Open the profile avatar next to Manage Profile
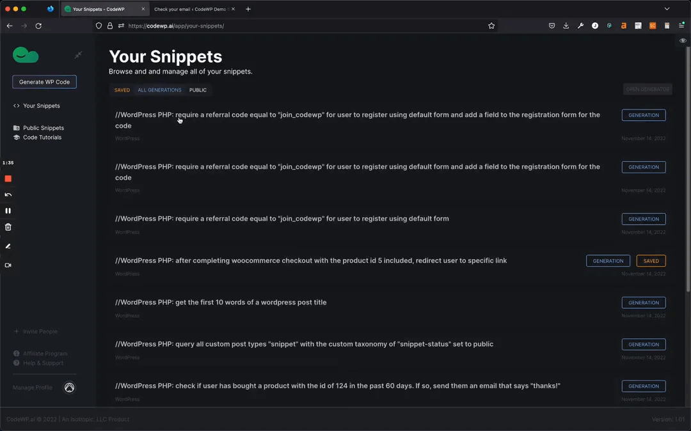Image resolution: width=691 pixels, height=431 pixels. (69, 388)
